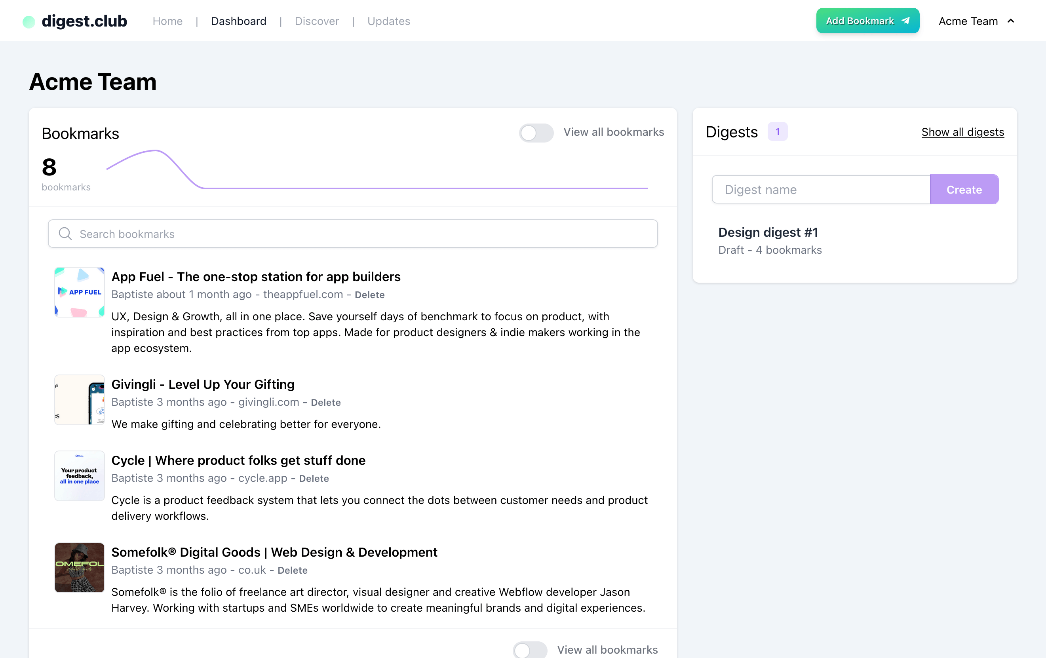Click the bookmarks activity line chart
The height and width of the screenshot is (658, 1046).
coord(377,169)
